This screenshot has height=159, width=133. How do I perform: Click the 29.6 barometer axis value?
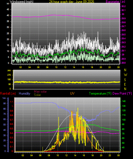pos(123,30)
